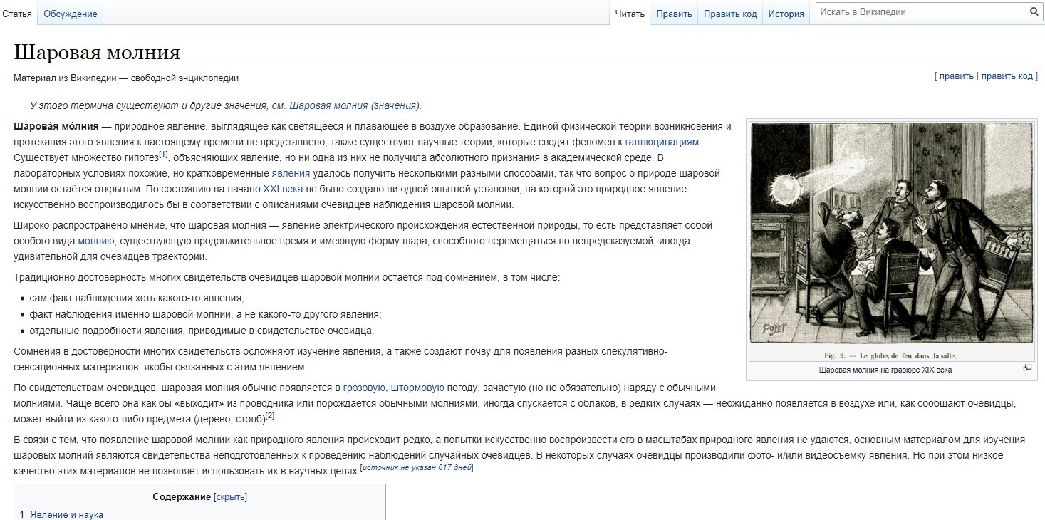
Task: Open the 19th-century engraving thumbnail
Action: 892,241
